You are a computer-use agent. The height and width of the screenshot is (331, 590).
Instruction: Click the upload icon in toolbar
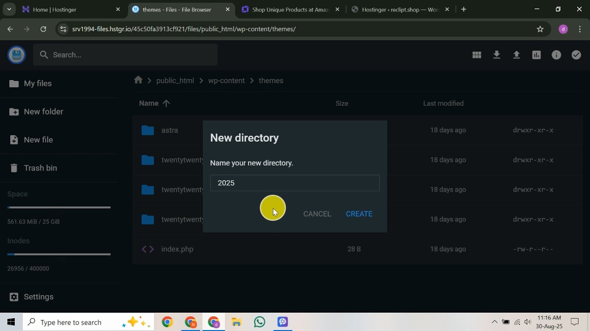[516, 55]
